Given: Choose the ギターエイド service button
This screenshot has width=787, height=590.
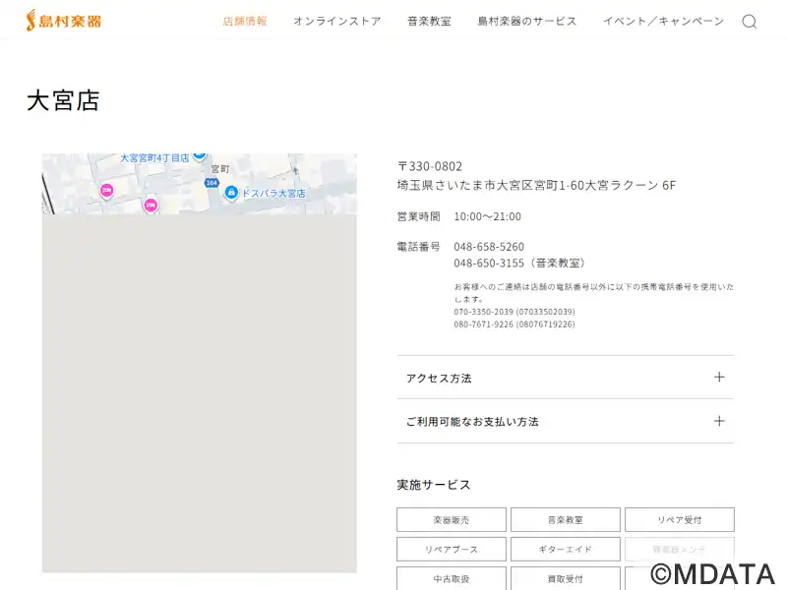Looking at the screenshot, I should [566, 549].
